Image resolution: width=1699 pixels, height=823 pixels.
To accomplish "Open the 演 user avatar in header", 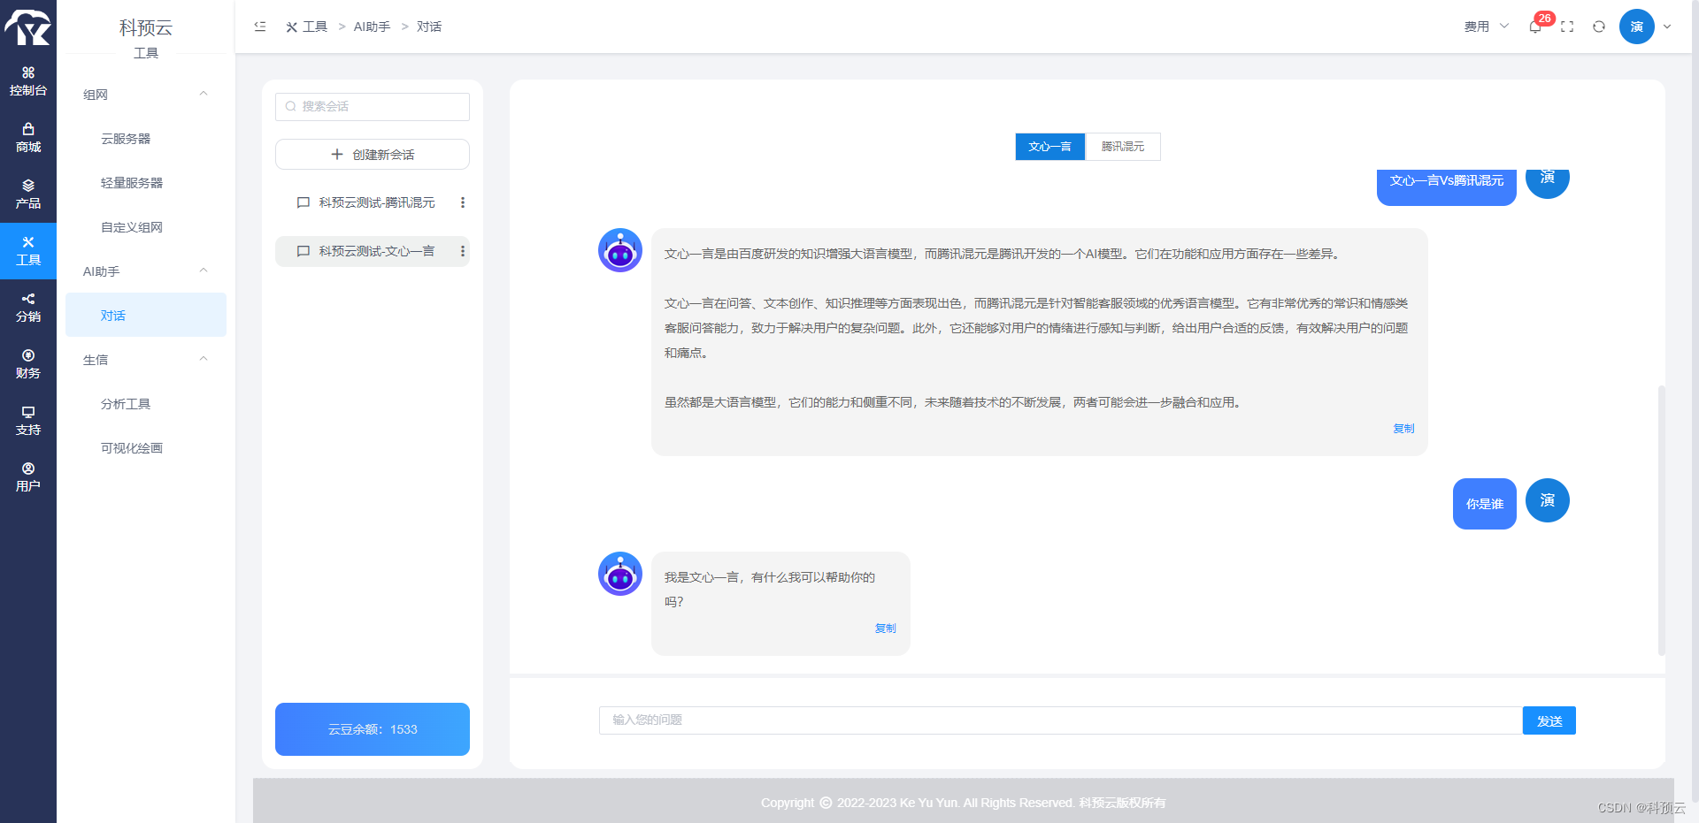I will pos(1637,27).
